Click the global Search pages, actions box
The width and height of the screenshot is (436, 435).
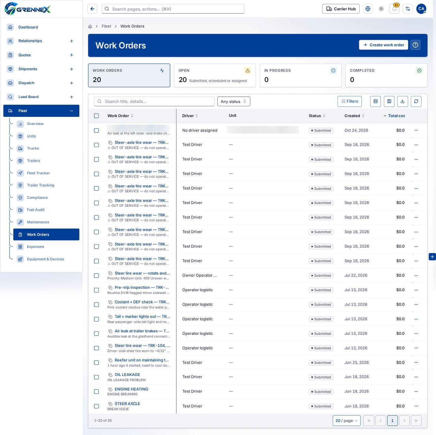pos(173,9)
